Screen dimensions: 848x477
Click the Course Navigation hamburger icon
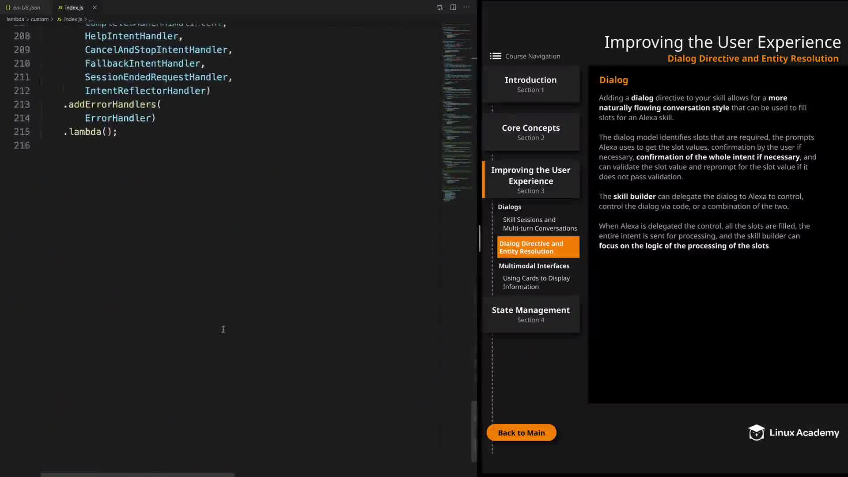pos(496,56)
